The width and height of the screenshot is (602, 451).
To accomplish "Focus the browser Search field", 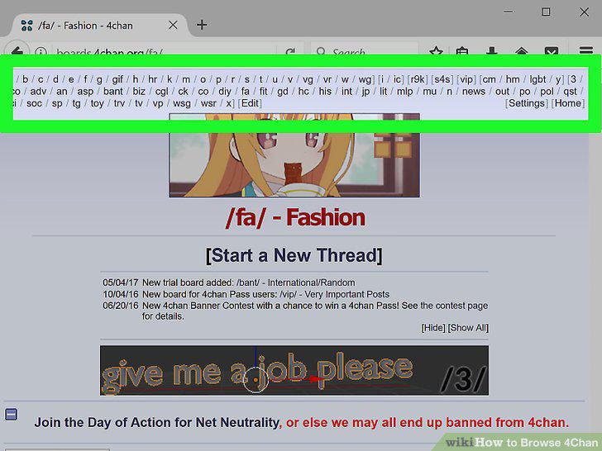I will click(365, 50).
